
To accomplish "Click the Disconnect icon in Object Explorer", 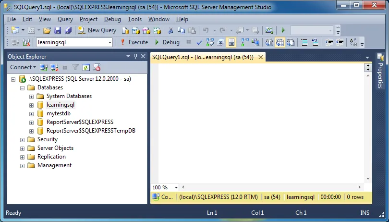I will coord(54,67).
